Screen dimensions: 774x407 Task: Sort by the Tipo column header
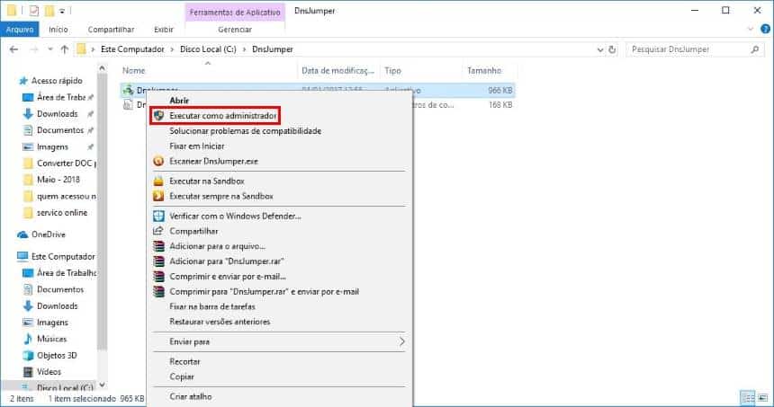(393, 71)
